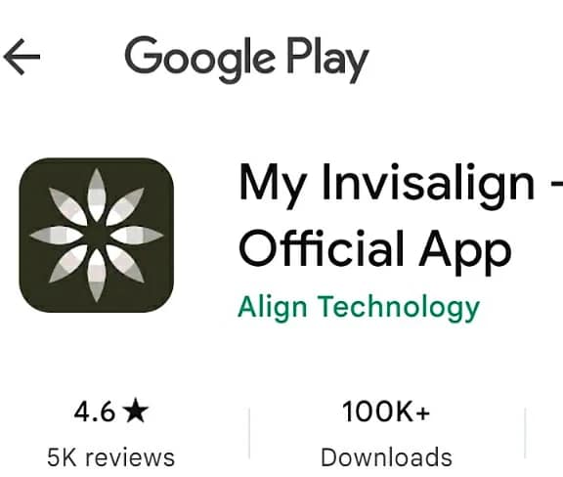Click the word Play in header

point(327,60)
